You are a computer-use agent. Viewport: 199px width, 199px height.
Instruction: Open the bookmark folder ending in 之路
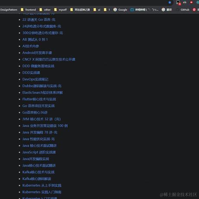(x=80, y=10)
